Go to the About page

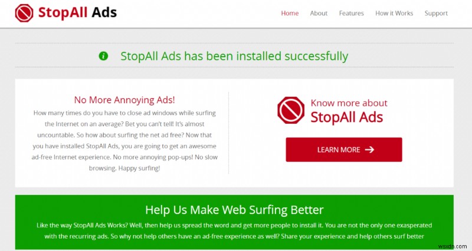point(319,13)
